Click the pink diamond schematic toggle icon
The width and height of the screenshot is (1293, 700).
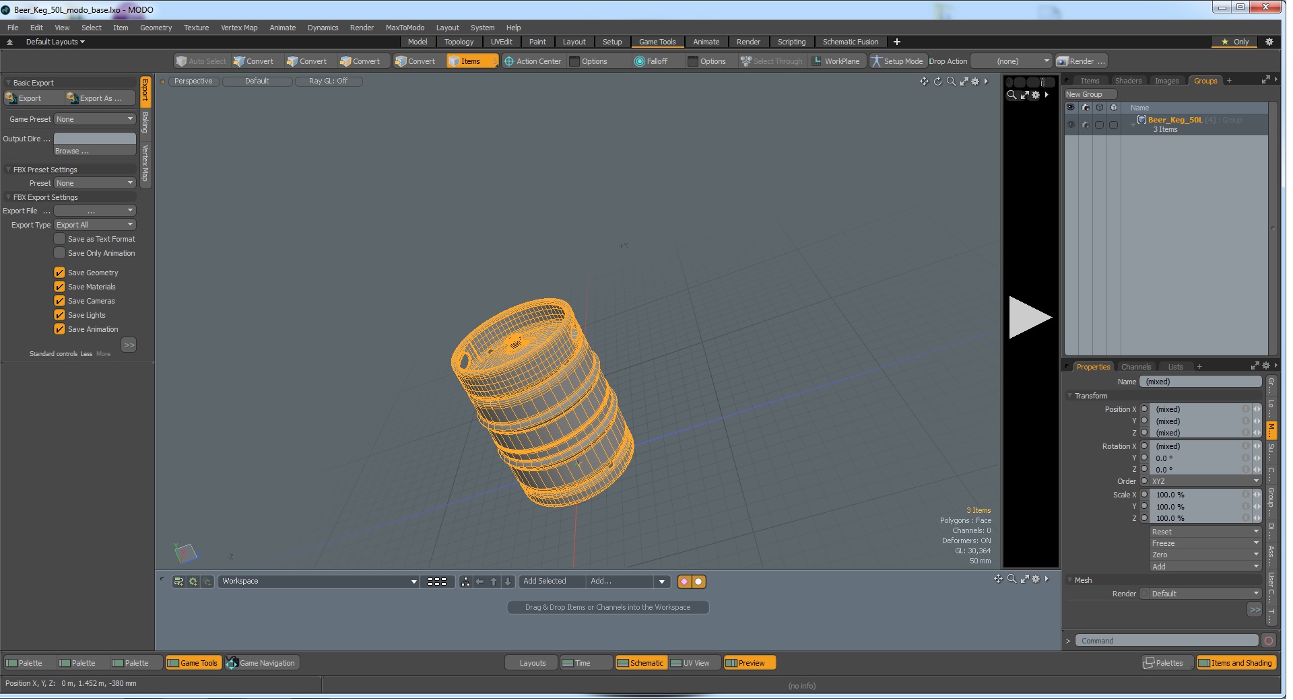click(685, 582)
